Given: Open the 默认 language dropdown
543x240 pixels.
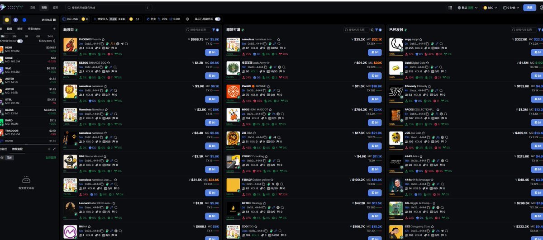Looking at the screenshot, I should tap(467, 8).
